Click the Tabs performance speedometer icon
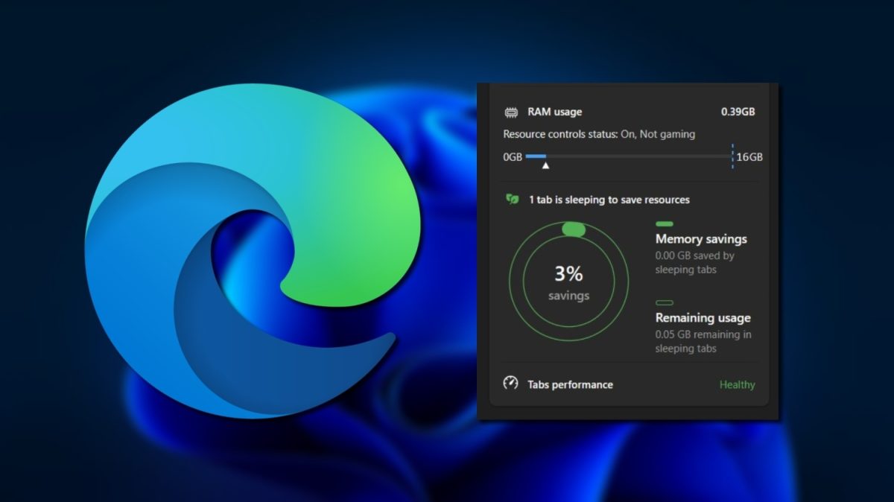894x502 pixels. pyautogui.click(x=510, y=384)
